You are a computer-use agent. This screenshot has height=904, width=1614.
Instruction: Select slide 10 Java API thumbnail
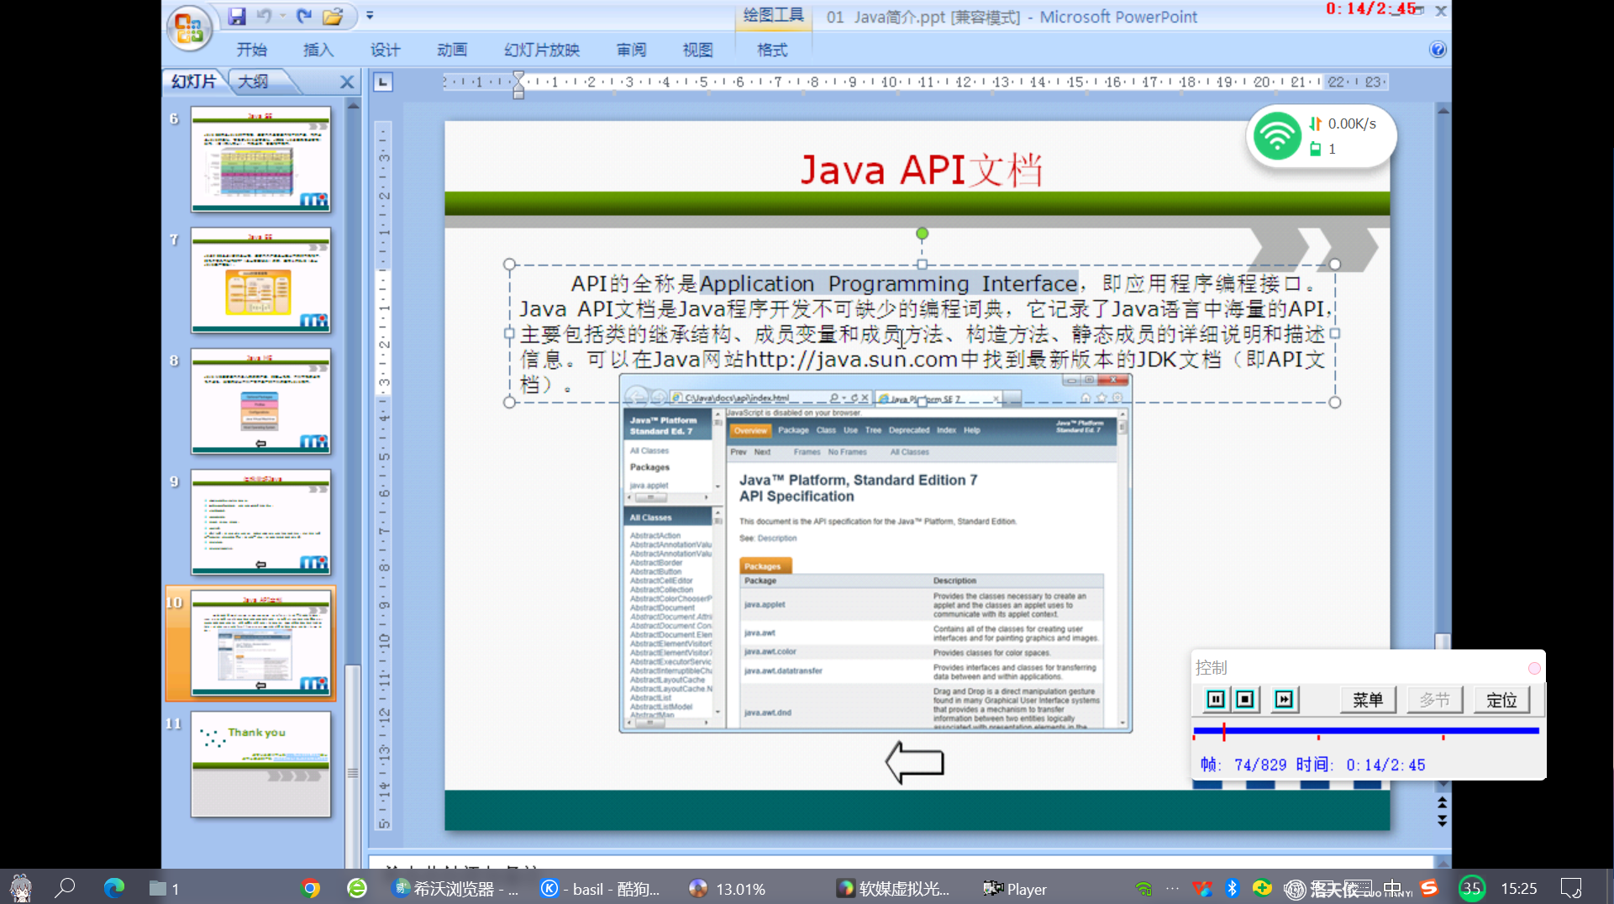[260, 643]
